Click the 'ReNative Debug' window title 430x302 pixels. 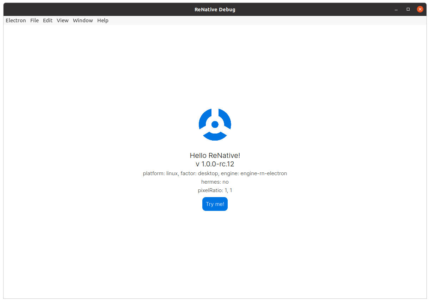click(215, 10)
